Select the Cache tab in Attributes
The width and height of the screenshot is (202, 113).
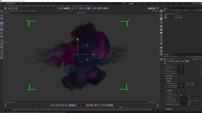pyautogui.click(x=182, y=61)
